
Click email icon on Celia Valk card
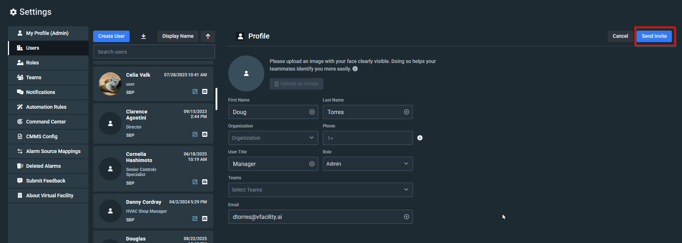click(x=205, y=91)
